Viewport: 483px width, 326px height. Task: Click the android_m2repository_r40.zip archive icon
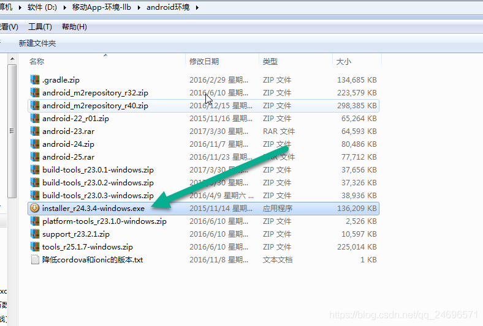(x=35, y=106)
